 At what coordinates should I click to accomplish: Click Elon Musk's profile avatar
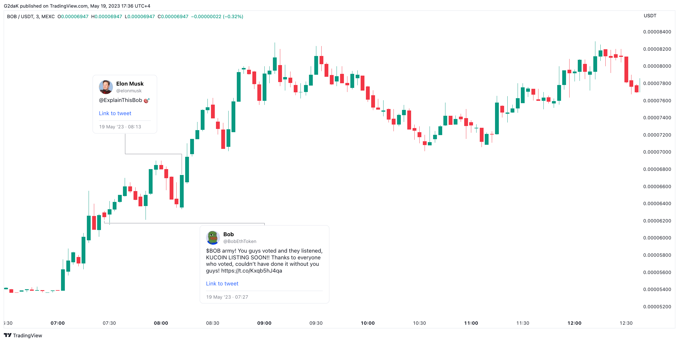pos(106,87)
